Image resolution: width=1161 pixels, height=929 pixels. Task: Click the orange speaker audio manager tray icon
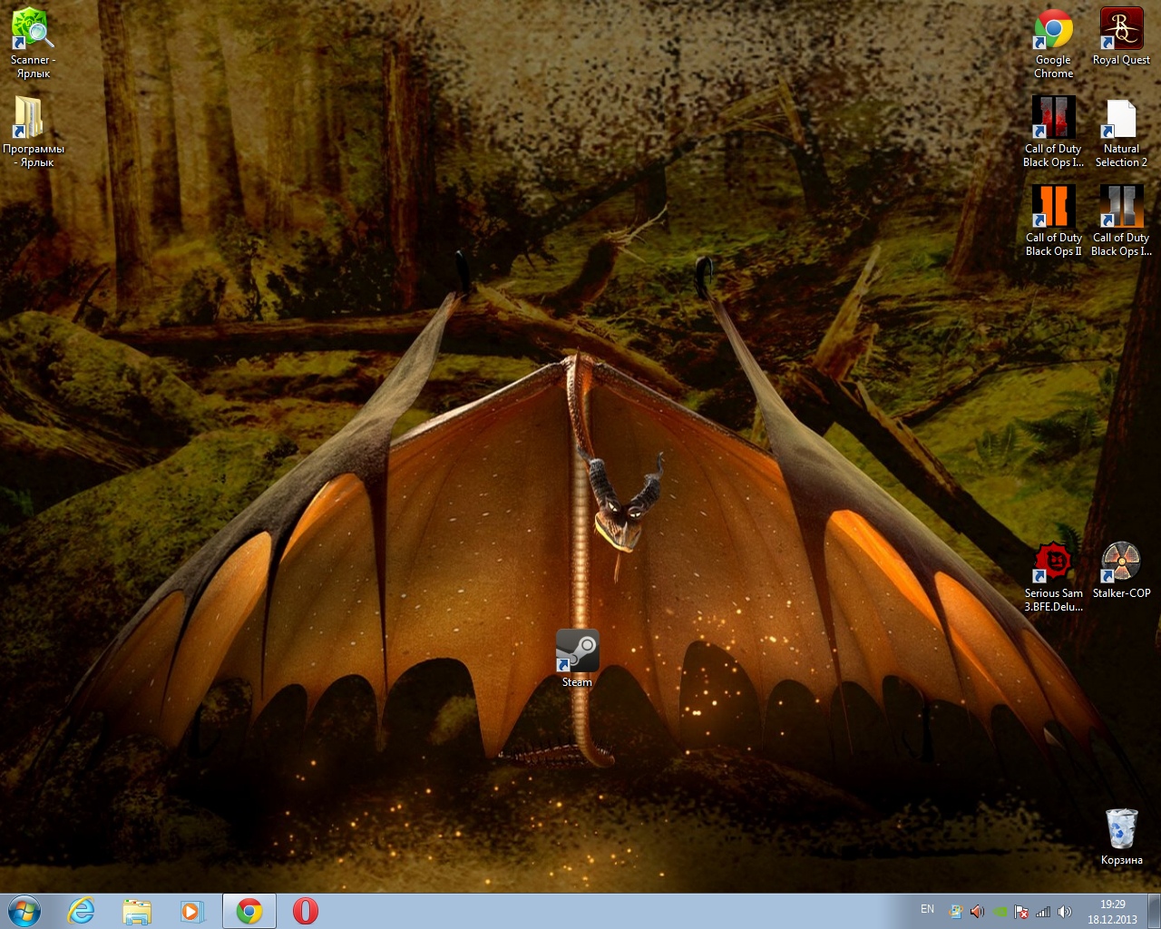pos(977,912)
